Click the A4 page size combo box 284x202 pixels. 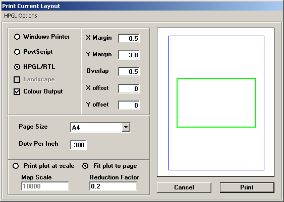coord(100,127)
